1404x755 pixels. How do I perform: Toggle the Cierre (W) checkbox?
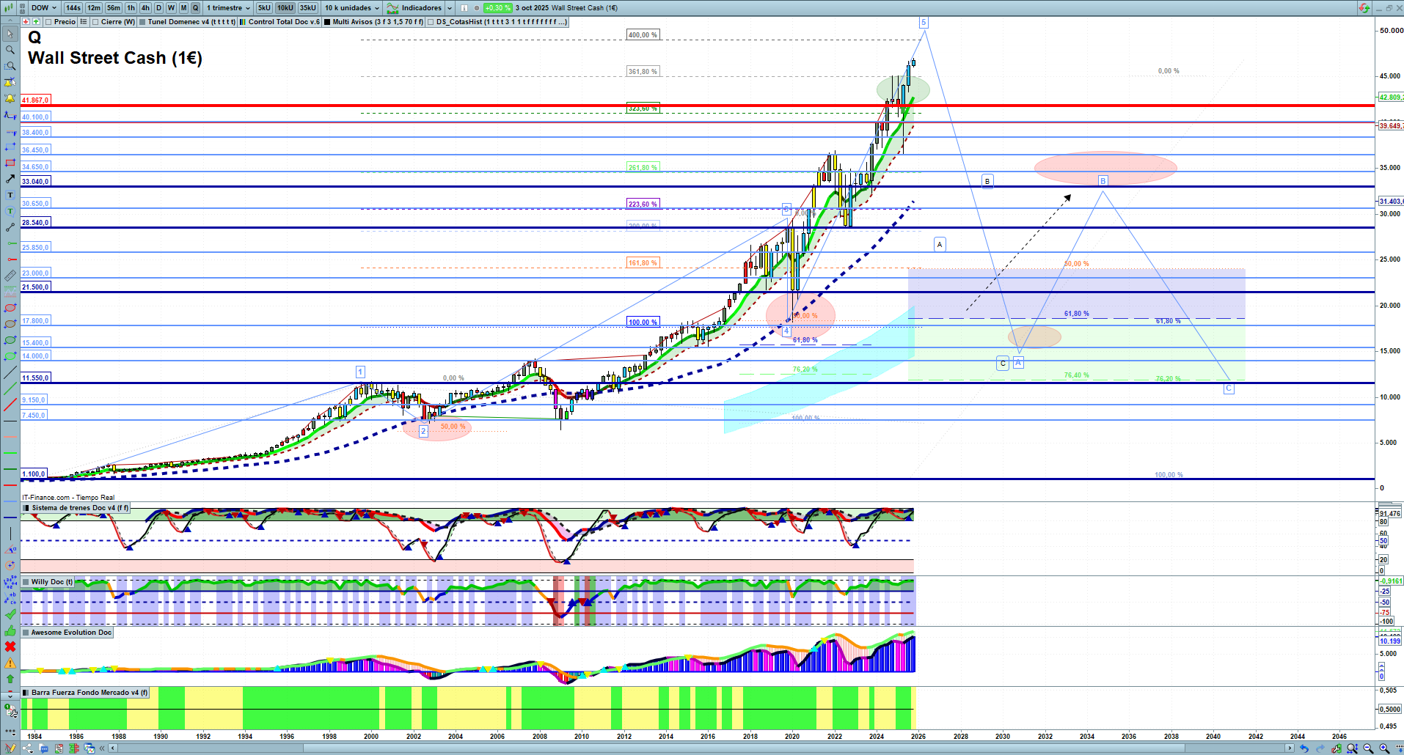96,22
